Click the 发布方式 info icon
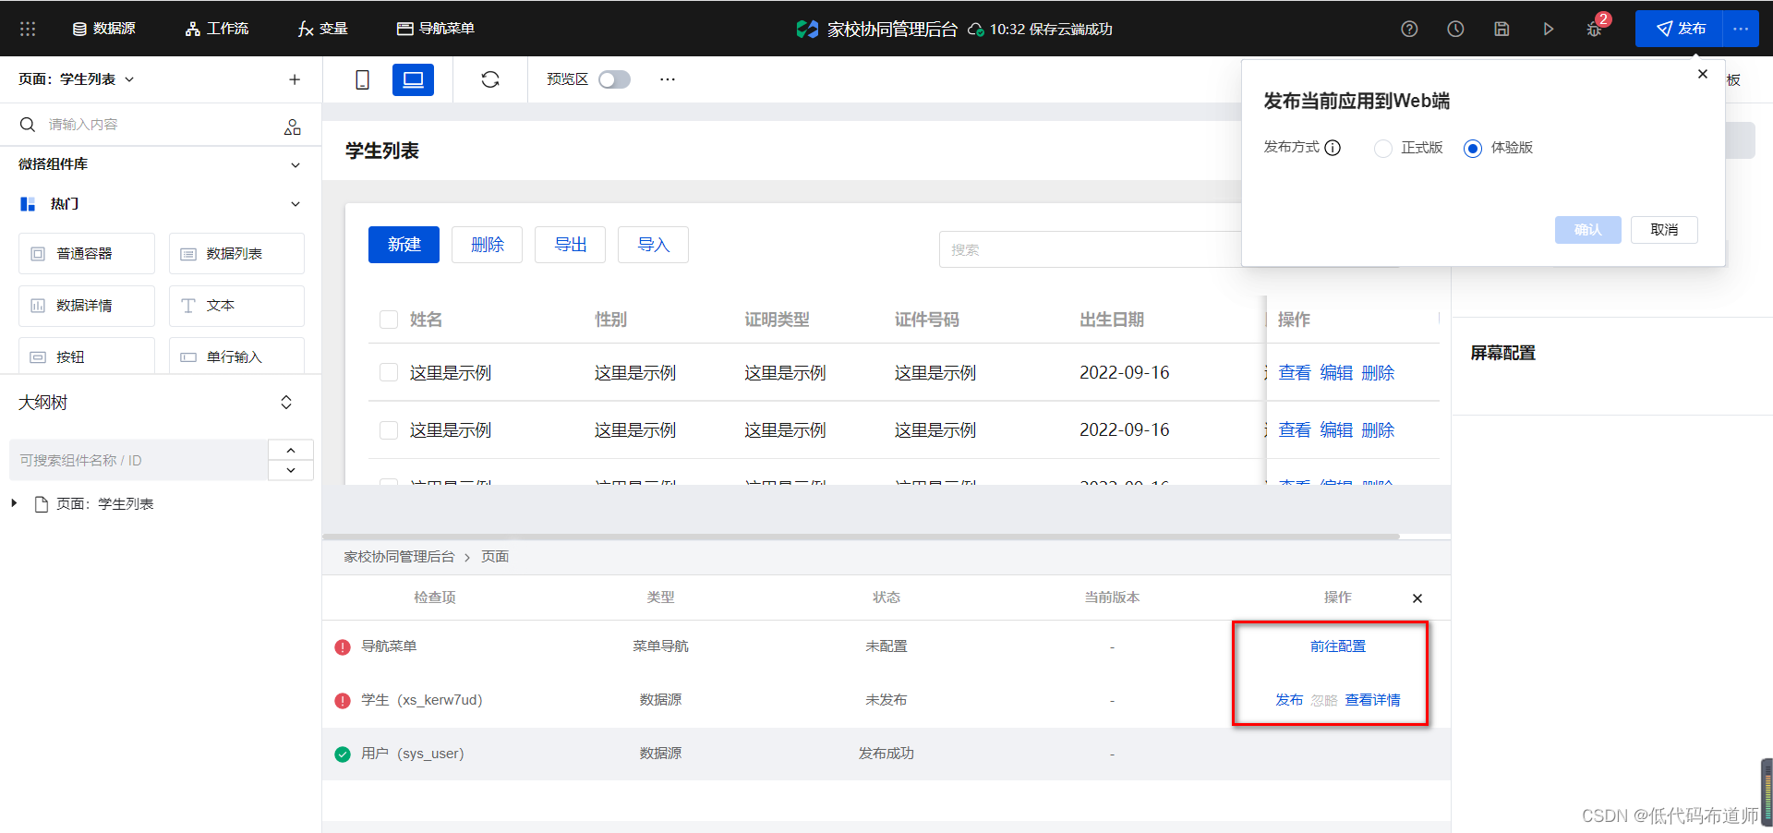1773x833 pixels. click(x=1333, y=148)
